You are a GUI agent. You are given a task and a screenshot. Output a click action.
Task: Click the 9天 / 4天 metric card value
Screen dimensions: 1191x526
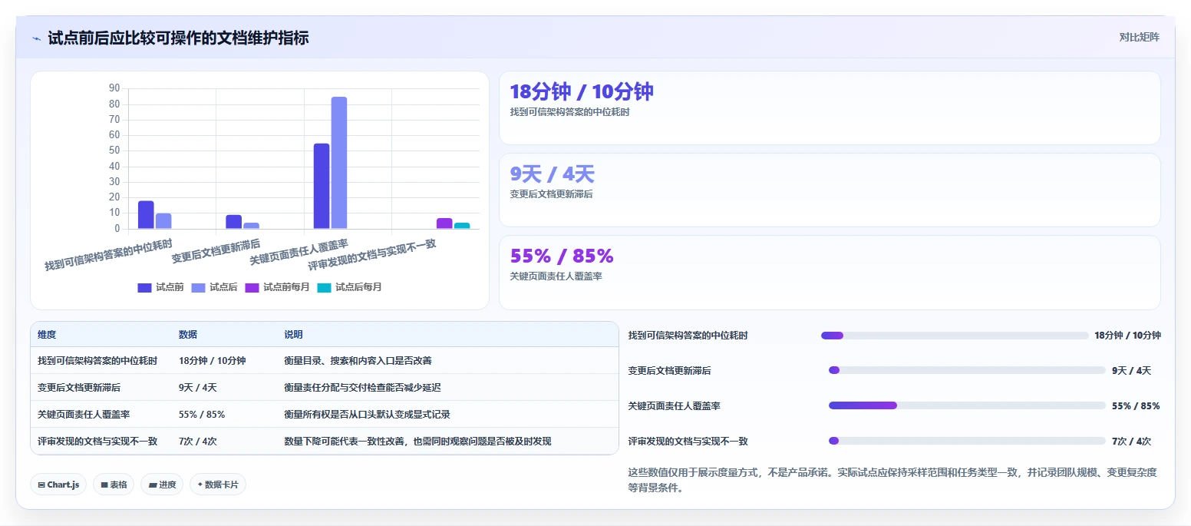pos(553,174)
